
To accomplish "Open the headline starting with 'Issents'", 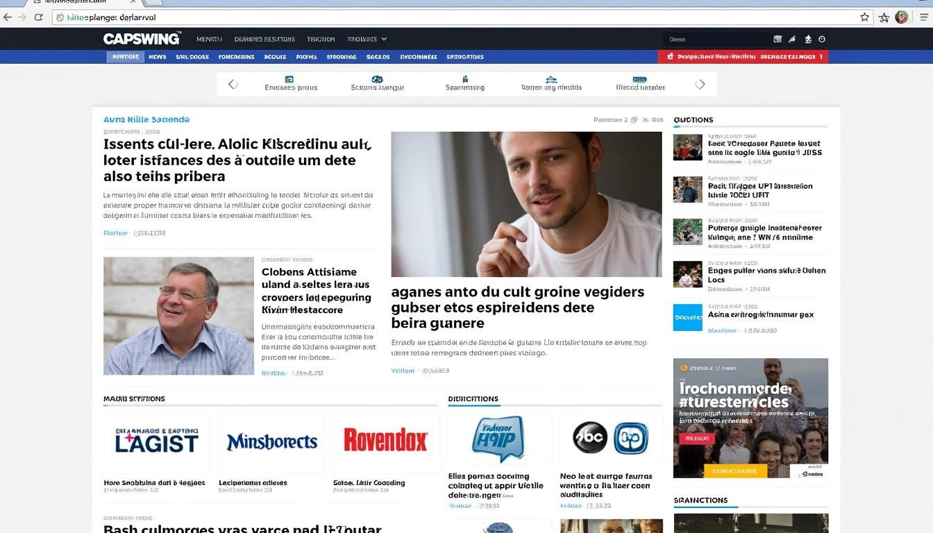I will coord(236,160).
